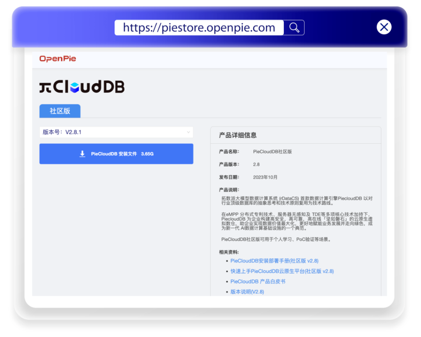The width and height of the screenshot is (421, 337).
Task: Click the 产品详细信息 heading
Action: coord(238,135)
